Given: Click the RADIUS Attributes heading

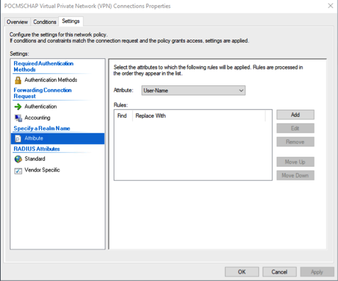Looking at the screenshot, I should click(37, 149).
